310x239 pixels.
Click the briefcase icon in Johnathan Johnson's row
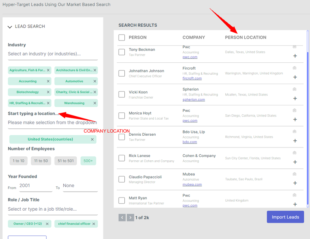point(294,68)
